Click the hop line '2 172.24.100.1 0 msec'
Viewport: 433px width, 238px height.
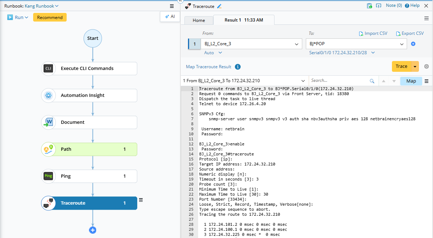pos(245,230)
